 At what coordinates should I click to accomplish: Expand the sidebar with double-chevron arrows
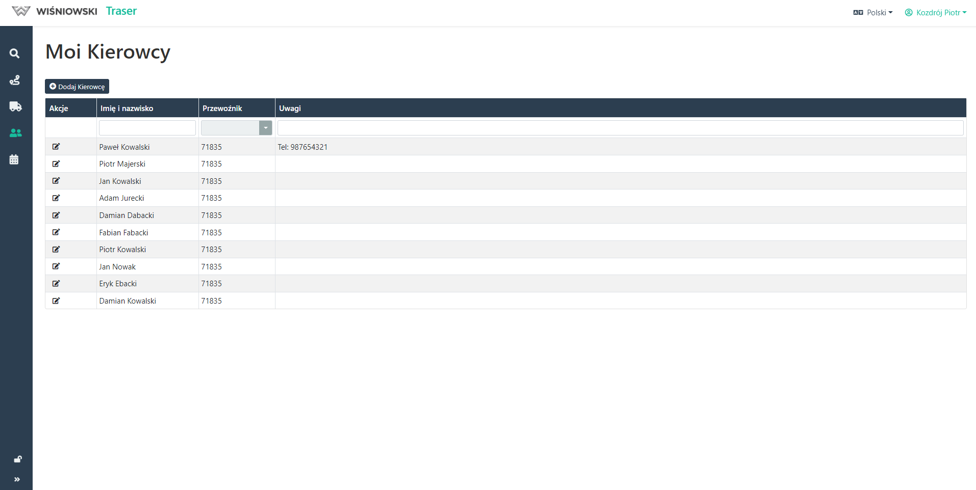(x=17, y=479)
